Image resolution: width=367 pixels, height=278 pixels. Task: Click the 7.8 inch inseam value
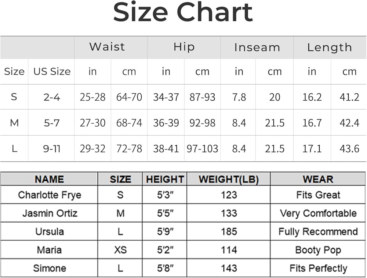click(239, 97)
